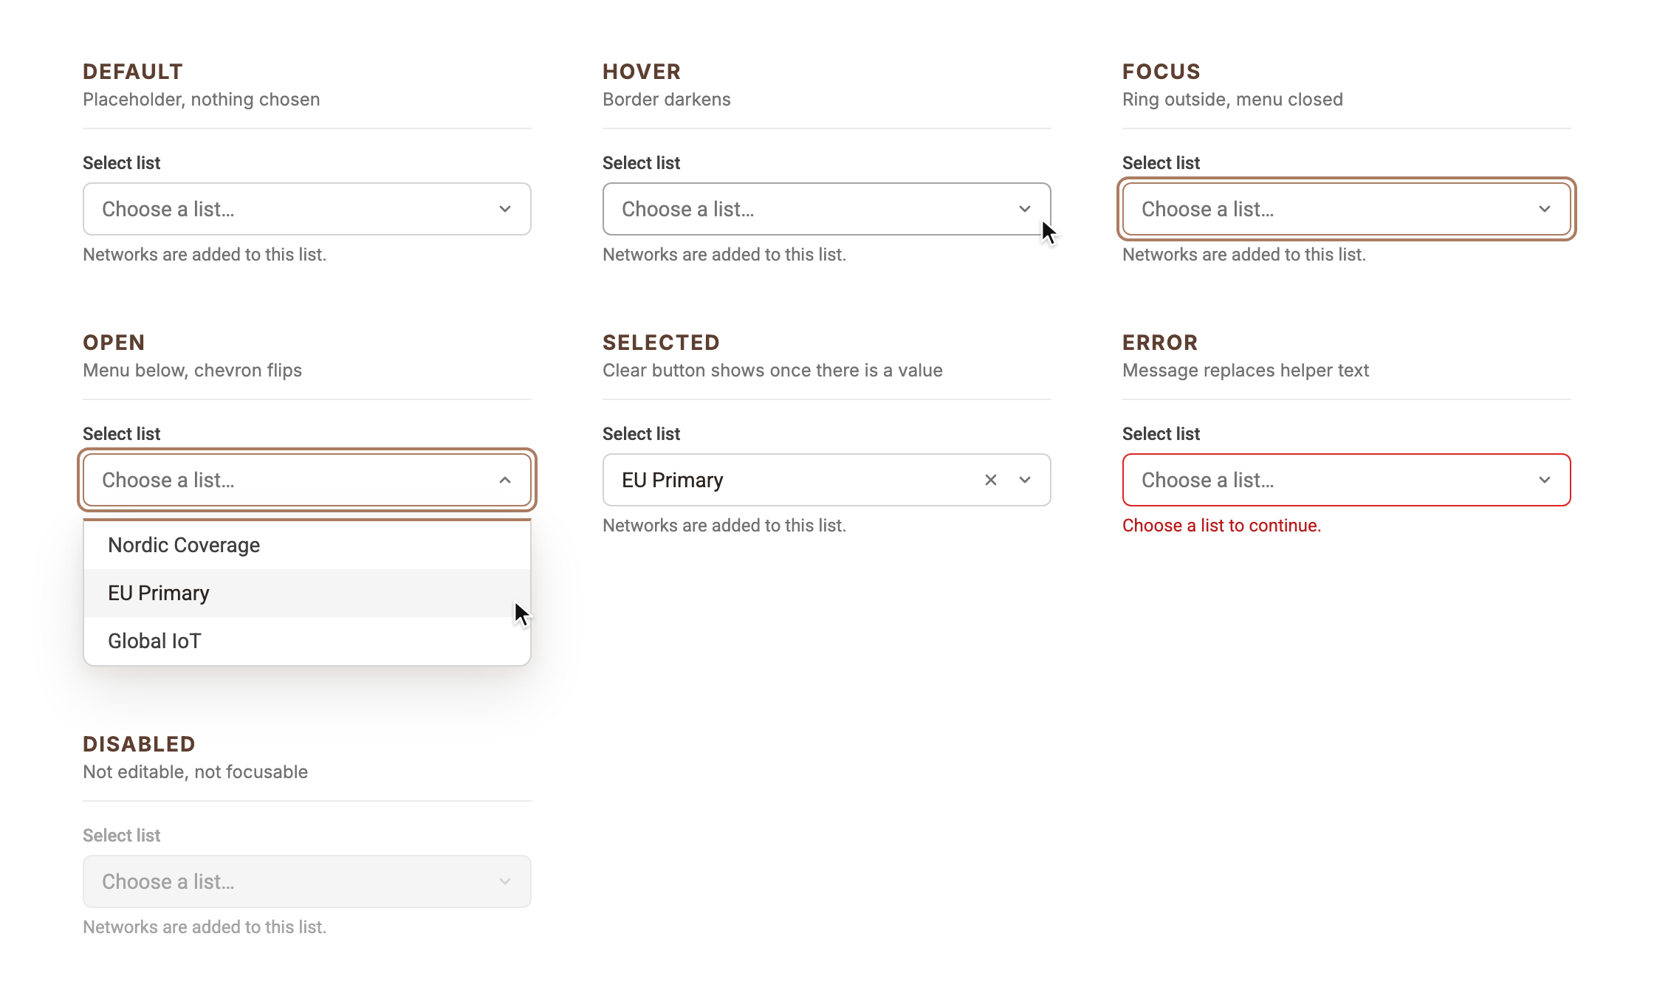Click the DEFAULT section heading
The height and width of the screenshot is (1004, 1654).
click(x=133, y=72)
